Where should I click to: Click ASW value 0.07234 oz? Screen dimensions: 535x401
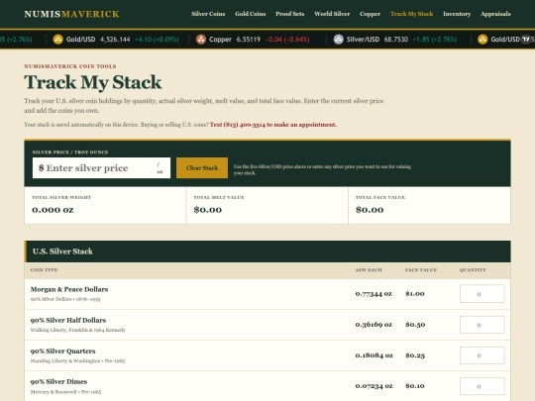(374, 386)
